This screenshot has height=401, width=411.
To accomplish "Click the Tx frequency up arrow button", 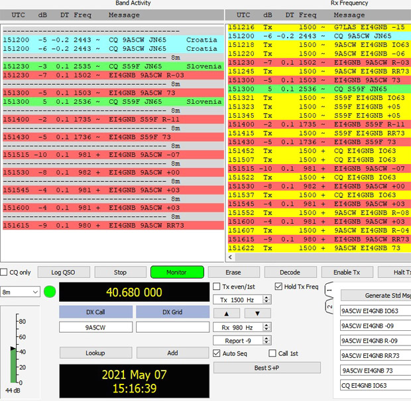I will 227,314.
